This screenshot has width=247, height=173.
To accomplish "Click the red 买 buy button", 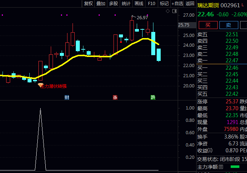I will tap(208, 25).
